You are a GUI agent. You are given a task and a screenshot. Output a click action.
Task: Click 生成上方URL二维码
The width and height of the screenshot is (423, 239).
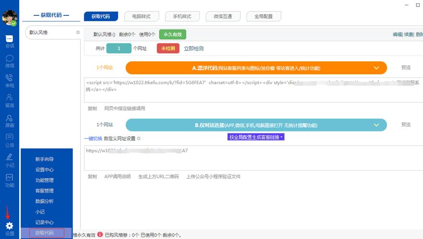click(158, 176)
